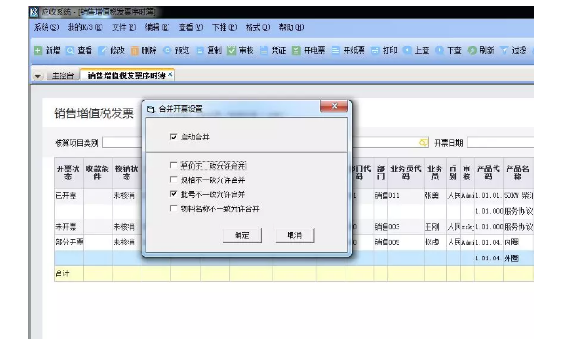Screen dimensions: 582x345
Task: Click the 取消 button in dialog
Action: (x=294, y=235)
